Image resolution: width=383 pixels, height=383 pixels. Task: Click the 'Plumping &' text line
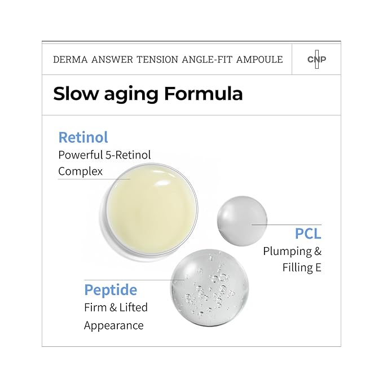click(x=292, y=251)
